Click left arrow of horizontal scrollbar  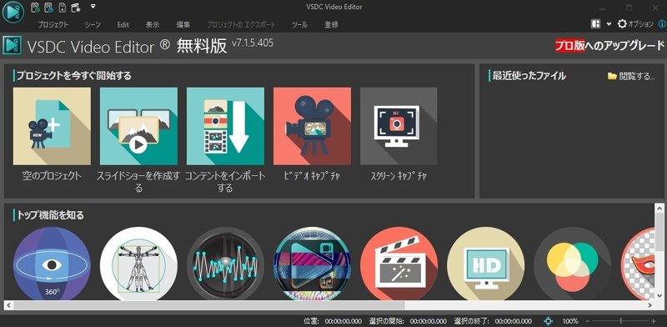tap(8, 305)
